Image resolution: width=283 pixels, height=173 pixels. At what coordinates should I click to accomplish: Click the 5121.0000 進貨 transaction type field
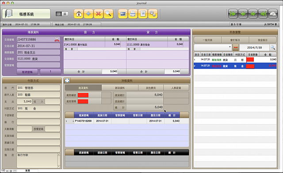[38, 59]
